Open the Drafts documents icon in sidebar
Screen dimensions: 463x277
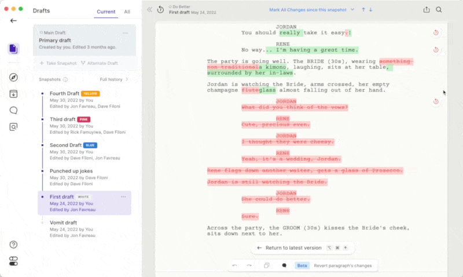point(13,49)
